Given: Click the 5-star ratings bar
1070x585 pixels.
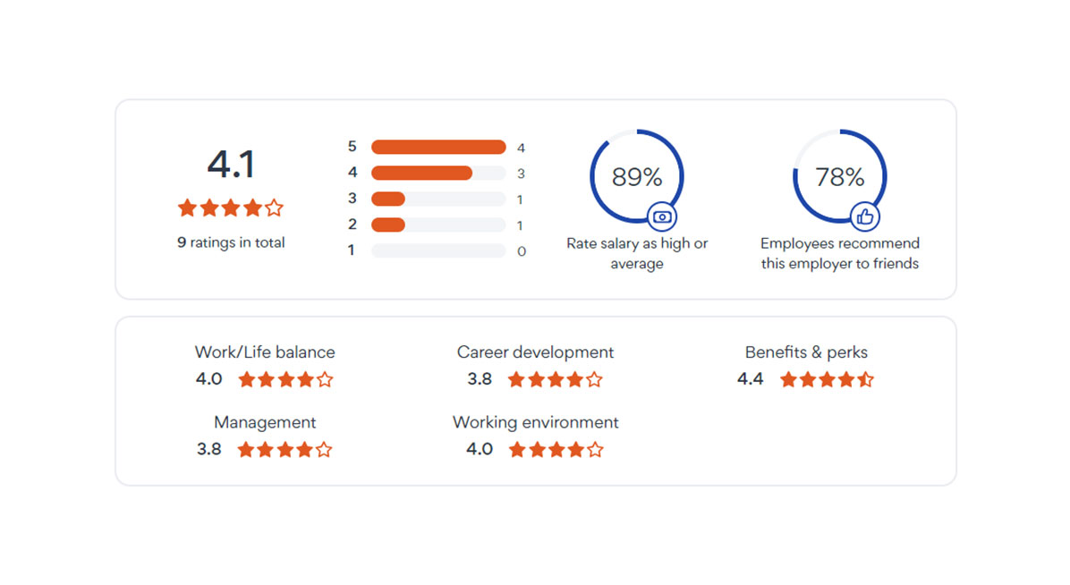Looking at the screenshot, I should (438, 147).
